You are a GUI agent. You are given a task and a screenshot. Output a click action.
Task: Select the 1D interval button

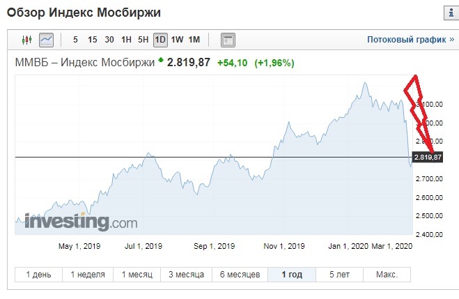[x=160, y=40]
